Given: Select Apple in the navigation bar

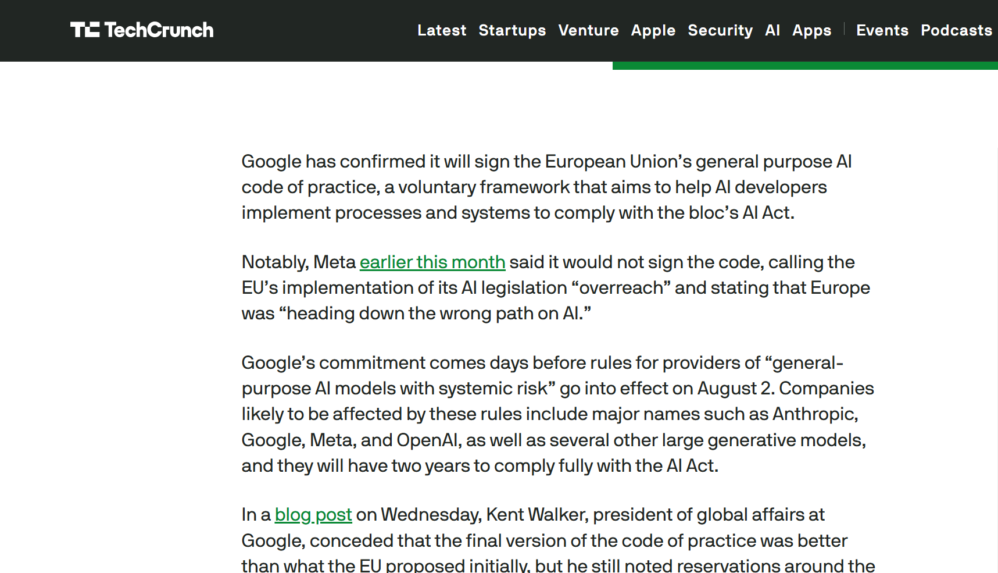Looking at the screenshot, I should (x=653, y=30).
